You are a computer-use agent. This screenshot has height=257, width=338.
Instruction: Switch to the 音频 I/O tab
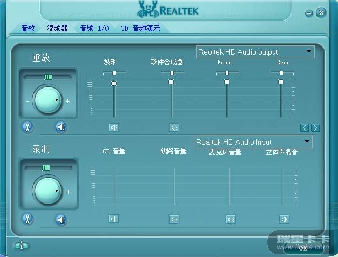coord(94,28)
